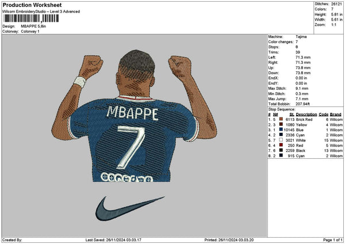Screen dimensions: 345x244
Task: Select stitch count '2259' in Black row
Action: (290, 151)
